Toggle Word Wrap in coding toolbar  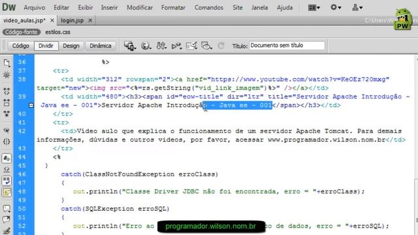coord(7,181)
